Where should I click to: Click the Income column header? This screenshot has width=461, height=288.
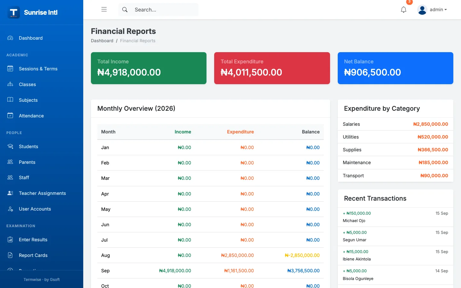[x=183, y=132]
